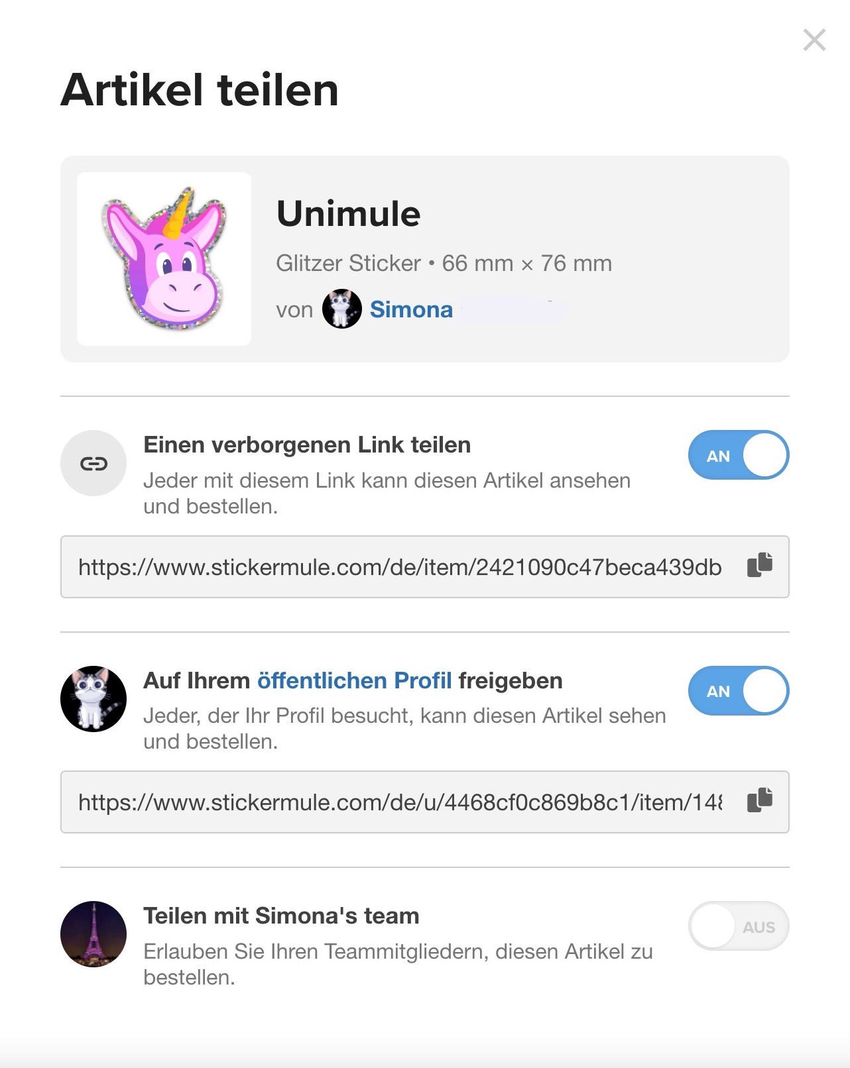
Task: Copy the hidden share link
Action: (760, 565)
